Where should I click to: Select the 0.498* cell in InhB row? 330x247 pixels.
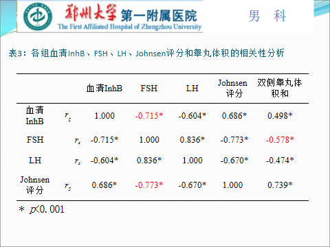(x=280, y=116)
